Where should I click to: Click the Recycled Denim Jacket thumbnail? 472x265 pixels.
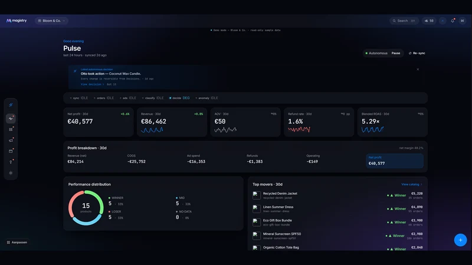(257, 196)
